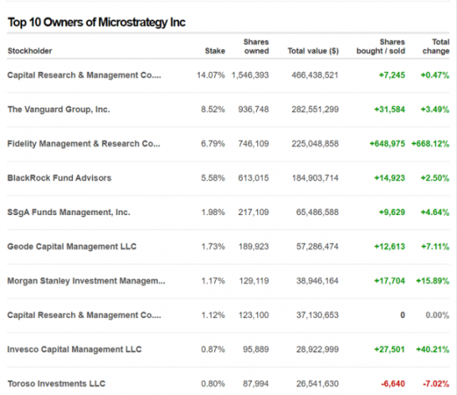Select the 936,748 shares owned value
This screenshot has height=395, width=457.
(x=253, y=109)
